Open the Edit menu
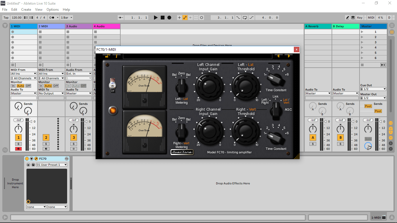 (x=14, y=10)
